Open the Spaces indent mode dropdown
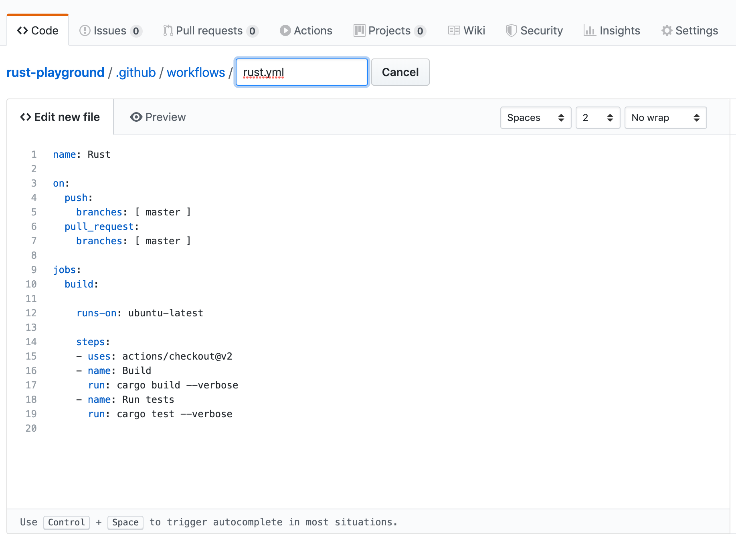The image size is (736, 543). point(536,118)
